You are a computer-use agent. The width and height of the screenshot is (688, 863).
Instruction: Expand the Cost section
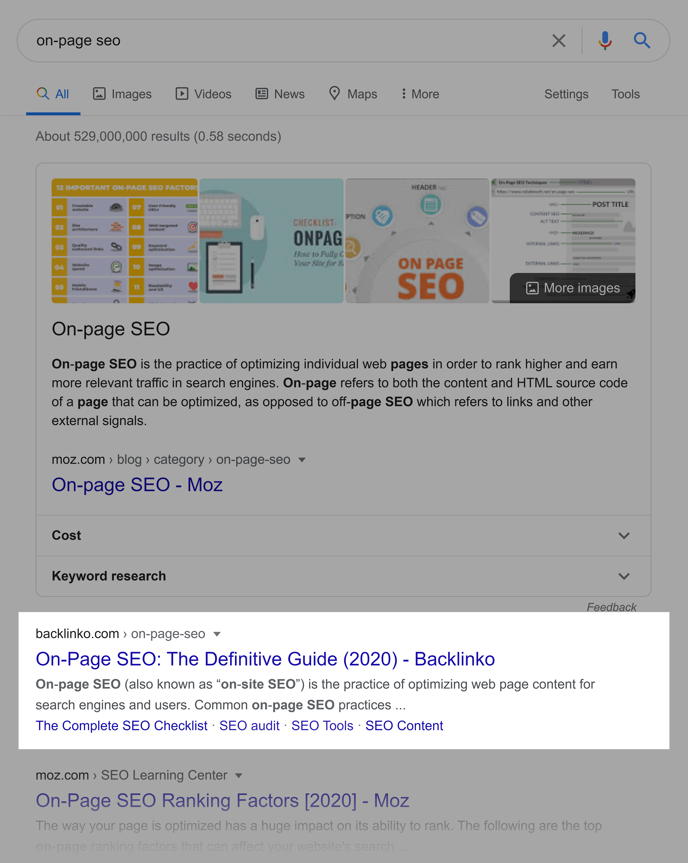(343, 535)
